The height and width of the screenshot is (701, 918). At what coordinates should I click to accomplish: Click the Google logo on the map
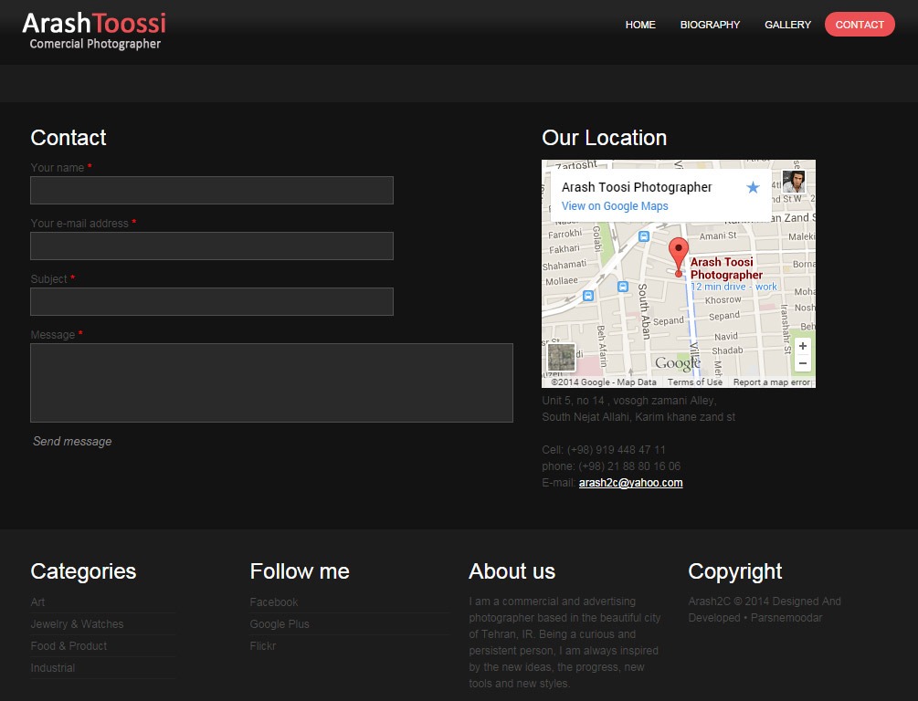pyautogui.click(x=678, y=363)
